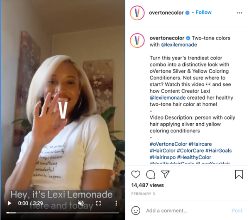Screen dimensions: 249x220
Task: Share post with paper plane icon
Action: pos(165,174)
